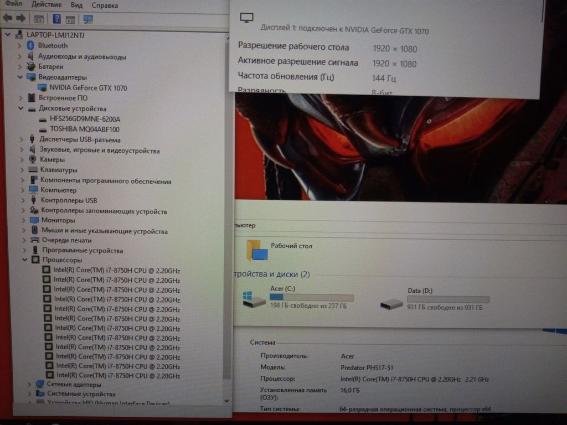Open the Справка menu
Viewport: 567px width, 425px height.
click(x=104, y=6)
